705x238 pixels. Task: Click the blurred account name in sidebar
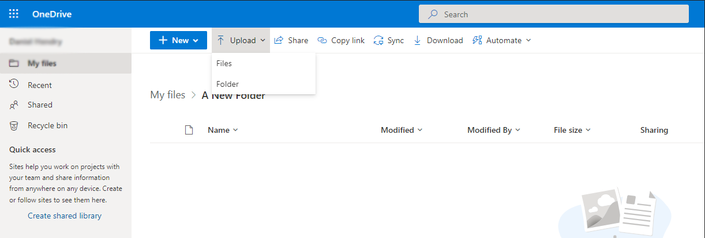click(36, 41)
